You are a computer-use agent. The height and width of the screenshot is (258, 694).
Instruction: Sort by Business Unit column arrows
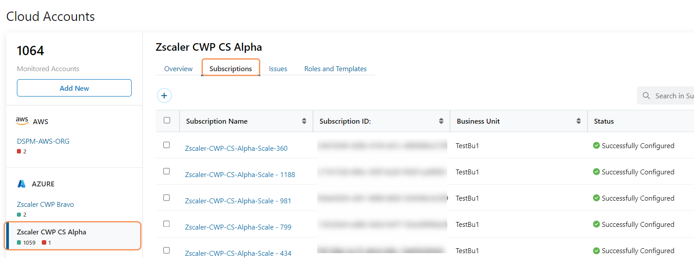point(579,121)
